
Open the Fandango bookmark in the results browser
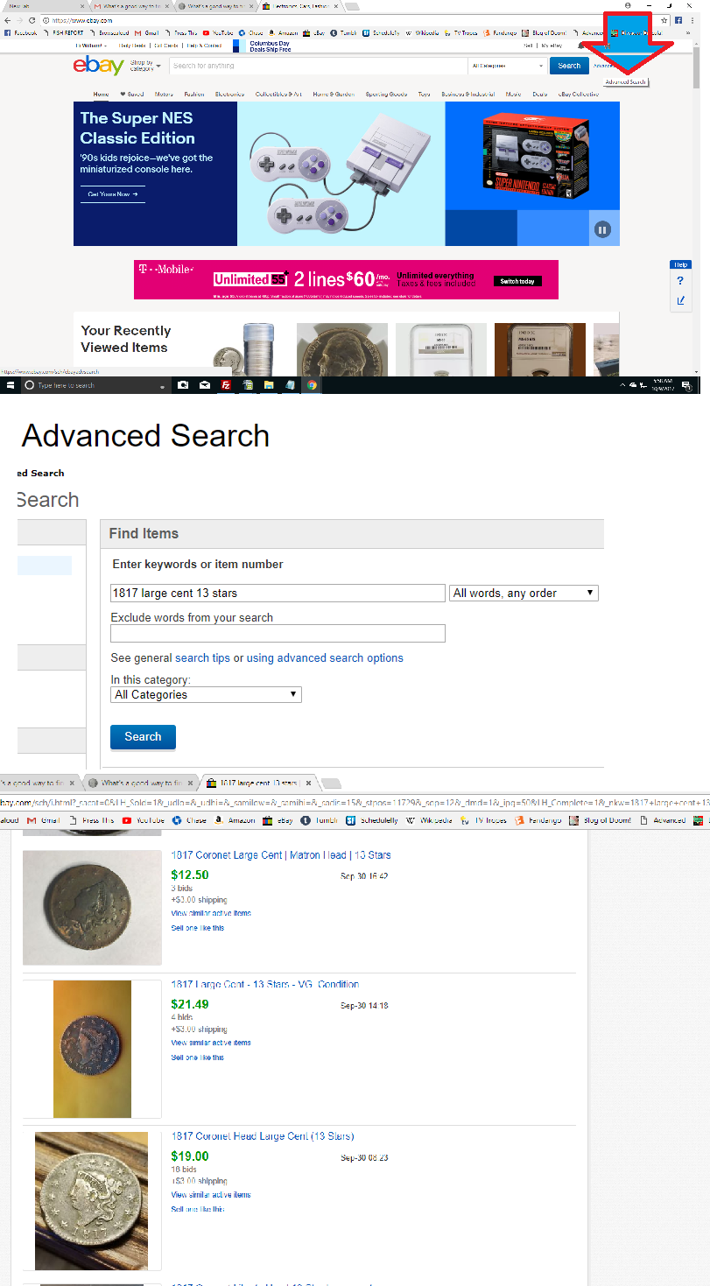539,820
